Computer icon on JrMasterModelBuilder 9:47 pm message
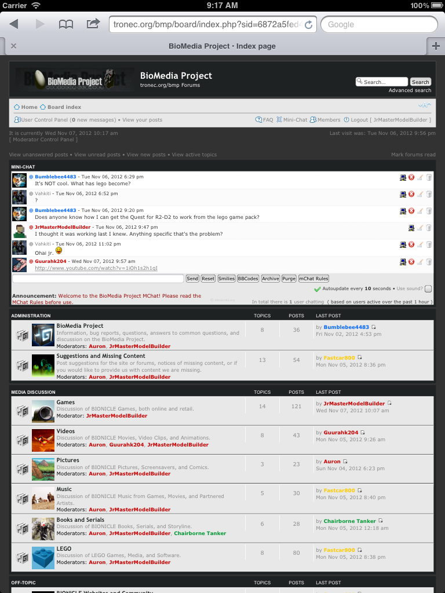The image size is (445, 593). pyautogui.click(x=411, y=228)
